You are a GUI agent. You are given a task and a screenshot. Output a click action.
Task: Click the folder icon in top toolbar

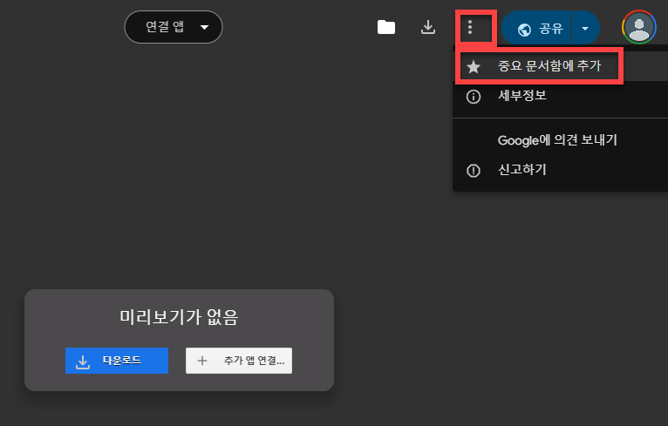point(386,27)
